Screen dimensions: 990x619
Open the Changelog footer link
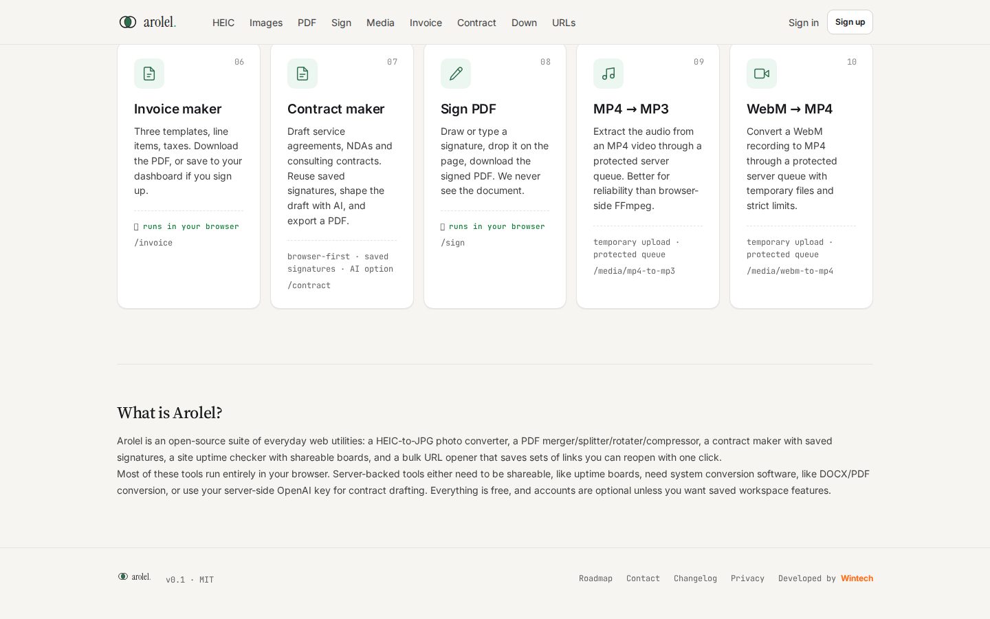(695, 578)
